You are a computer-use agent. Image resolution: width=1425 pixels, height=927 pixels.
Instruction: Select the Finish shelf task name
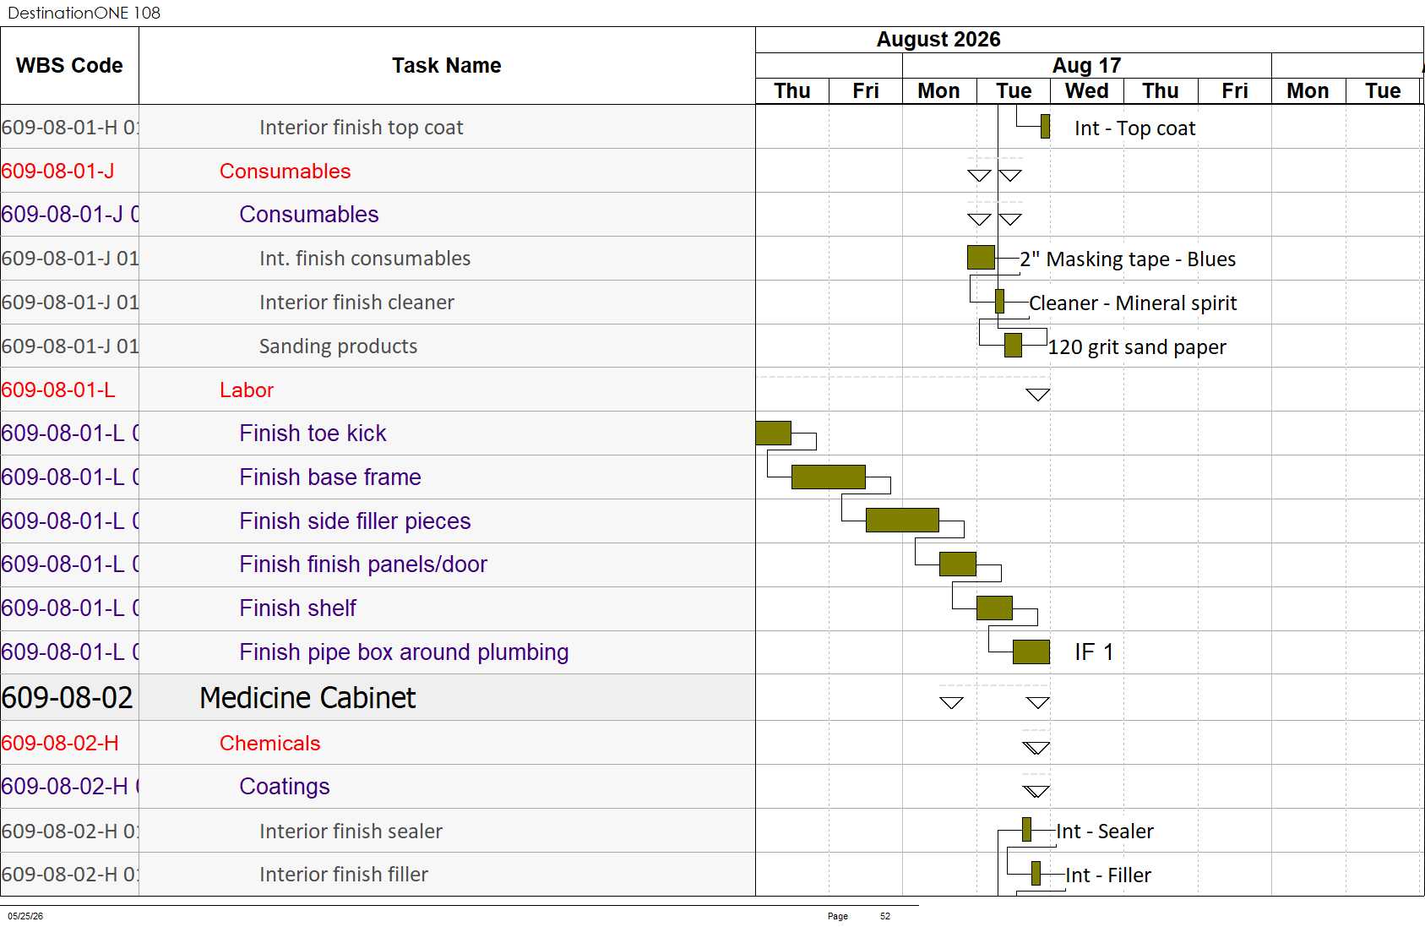click(x=297, y=608)
